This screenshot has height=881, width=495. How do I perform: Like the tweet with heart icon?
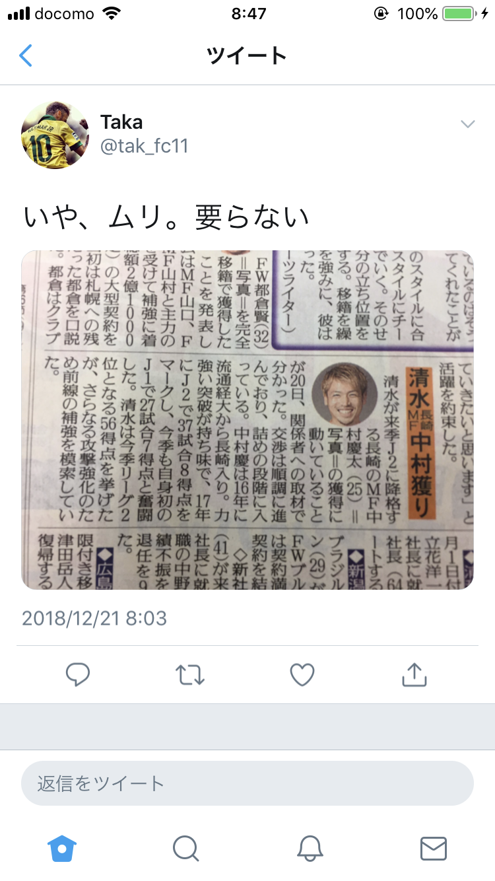[x=302, y=674]
